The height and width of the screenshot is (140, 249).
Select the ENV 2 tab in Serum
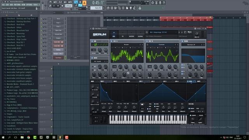pos(115,81)
